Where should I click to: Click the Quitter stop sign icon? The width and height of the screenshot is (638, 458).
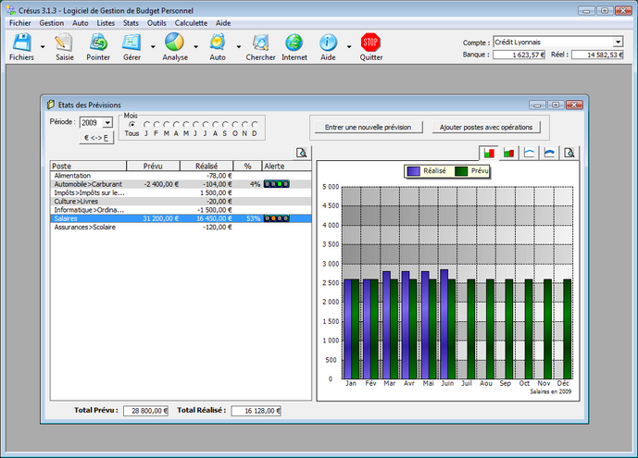pos(370,43)
